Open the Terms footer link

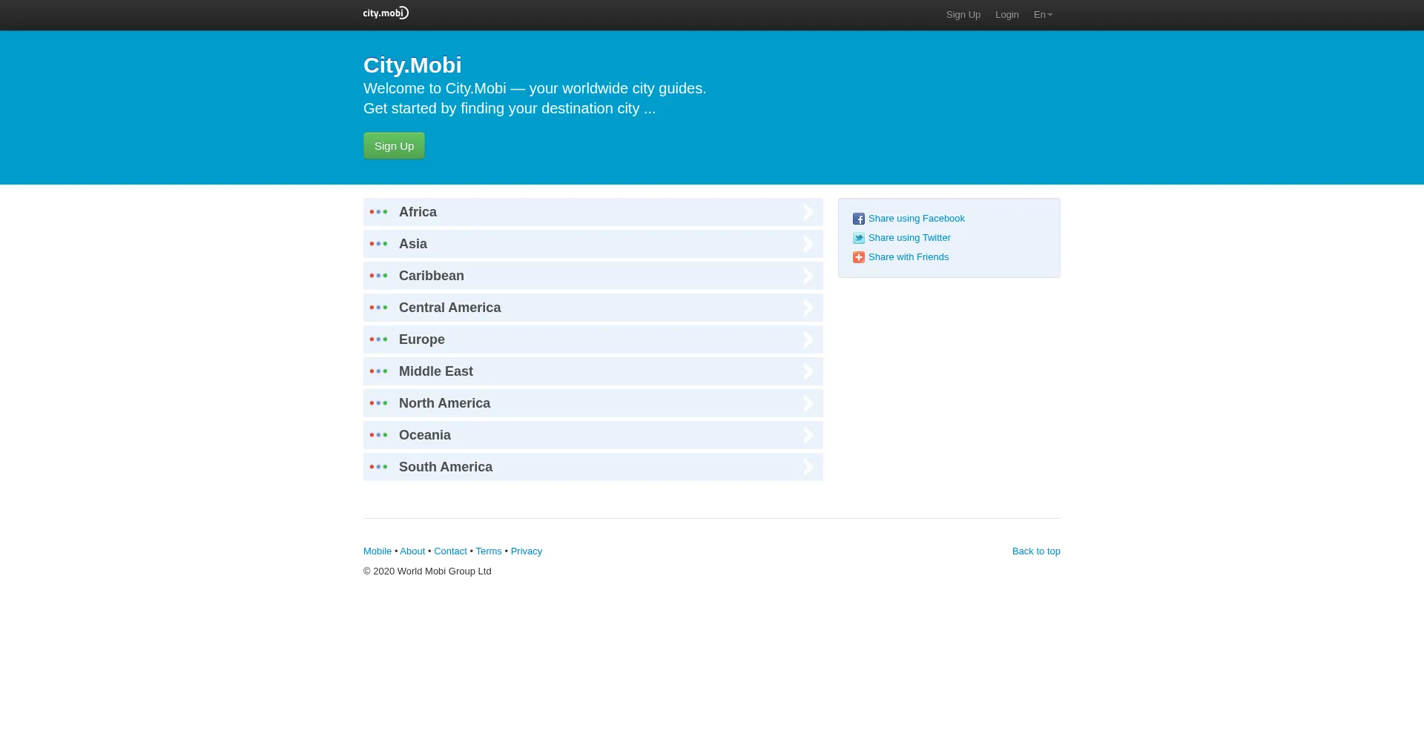coord(489,551)
